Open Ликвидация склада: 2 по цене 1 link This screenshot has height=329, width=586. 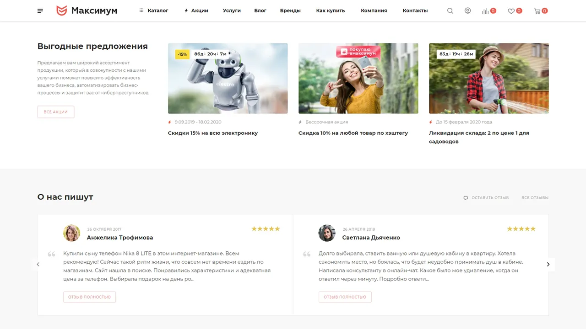[479, 137]
